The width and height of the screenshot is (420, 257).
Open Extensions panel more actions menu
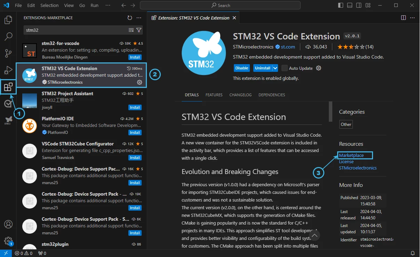pyautogui.click(x=139, y=18)
